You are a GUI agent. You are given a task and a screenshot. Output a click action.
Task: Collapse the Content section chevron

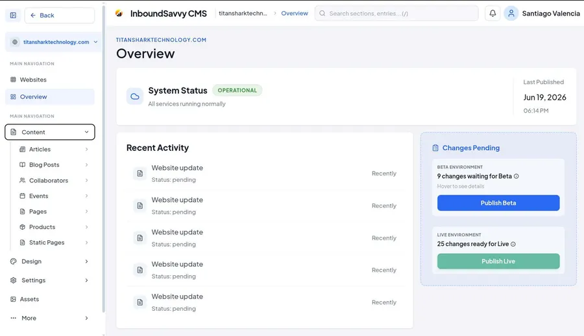(x=86, y=132)
